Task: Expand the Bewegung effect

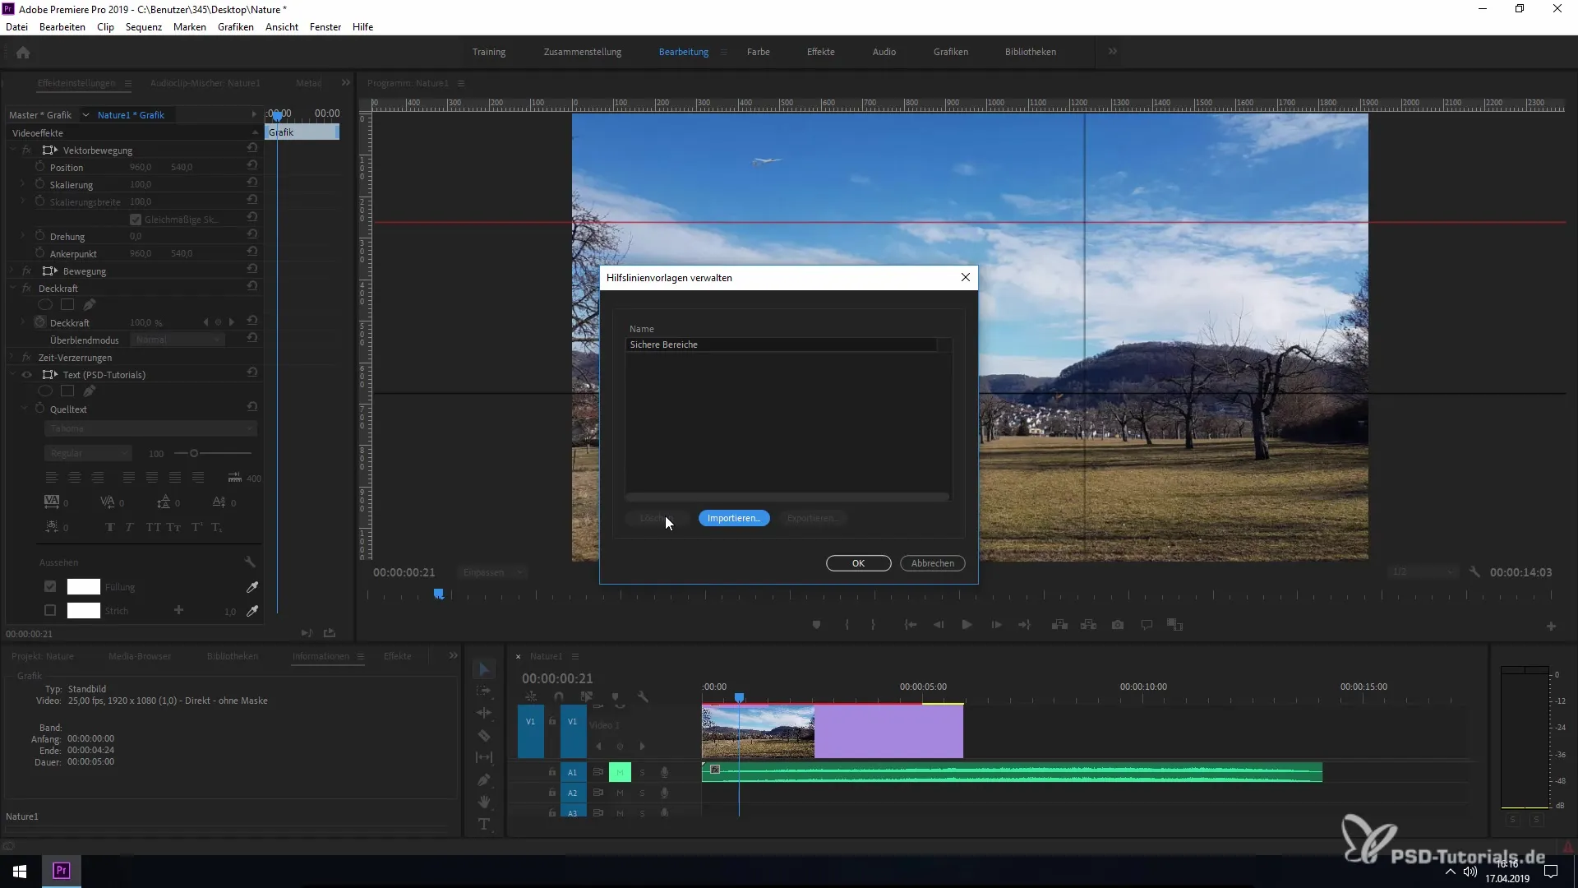Action: 12,271
